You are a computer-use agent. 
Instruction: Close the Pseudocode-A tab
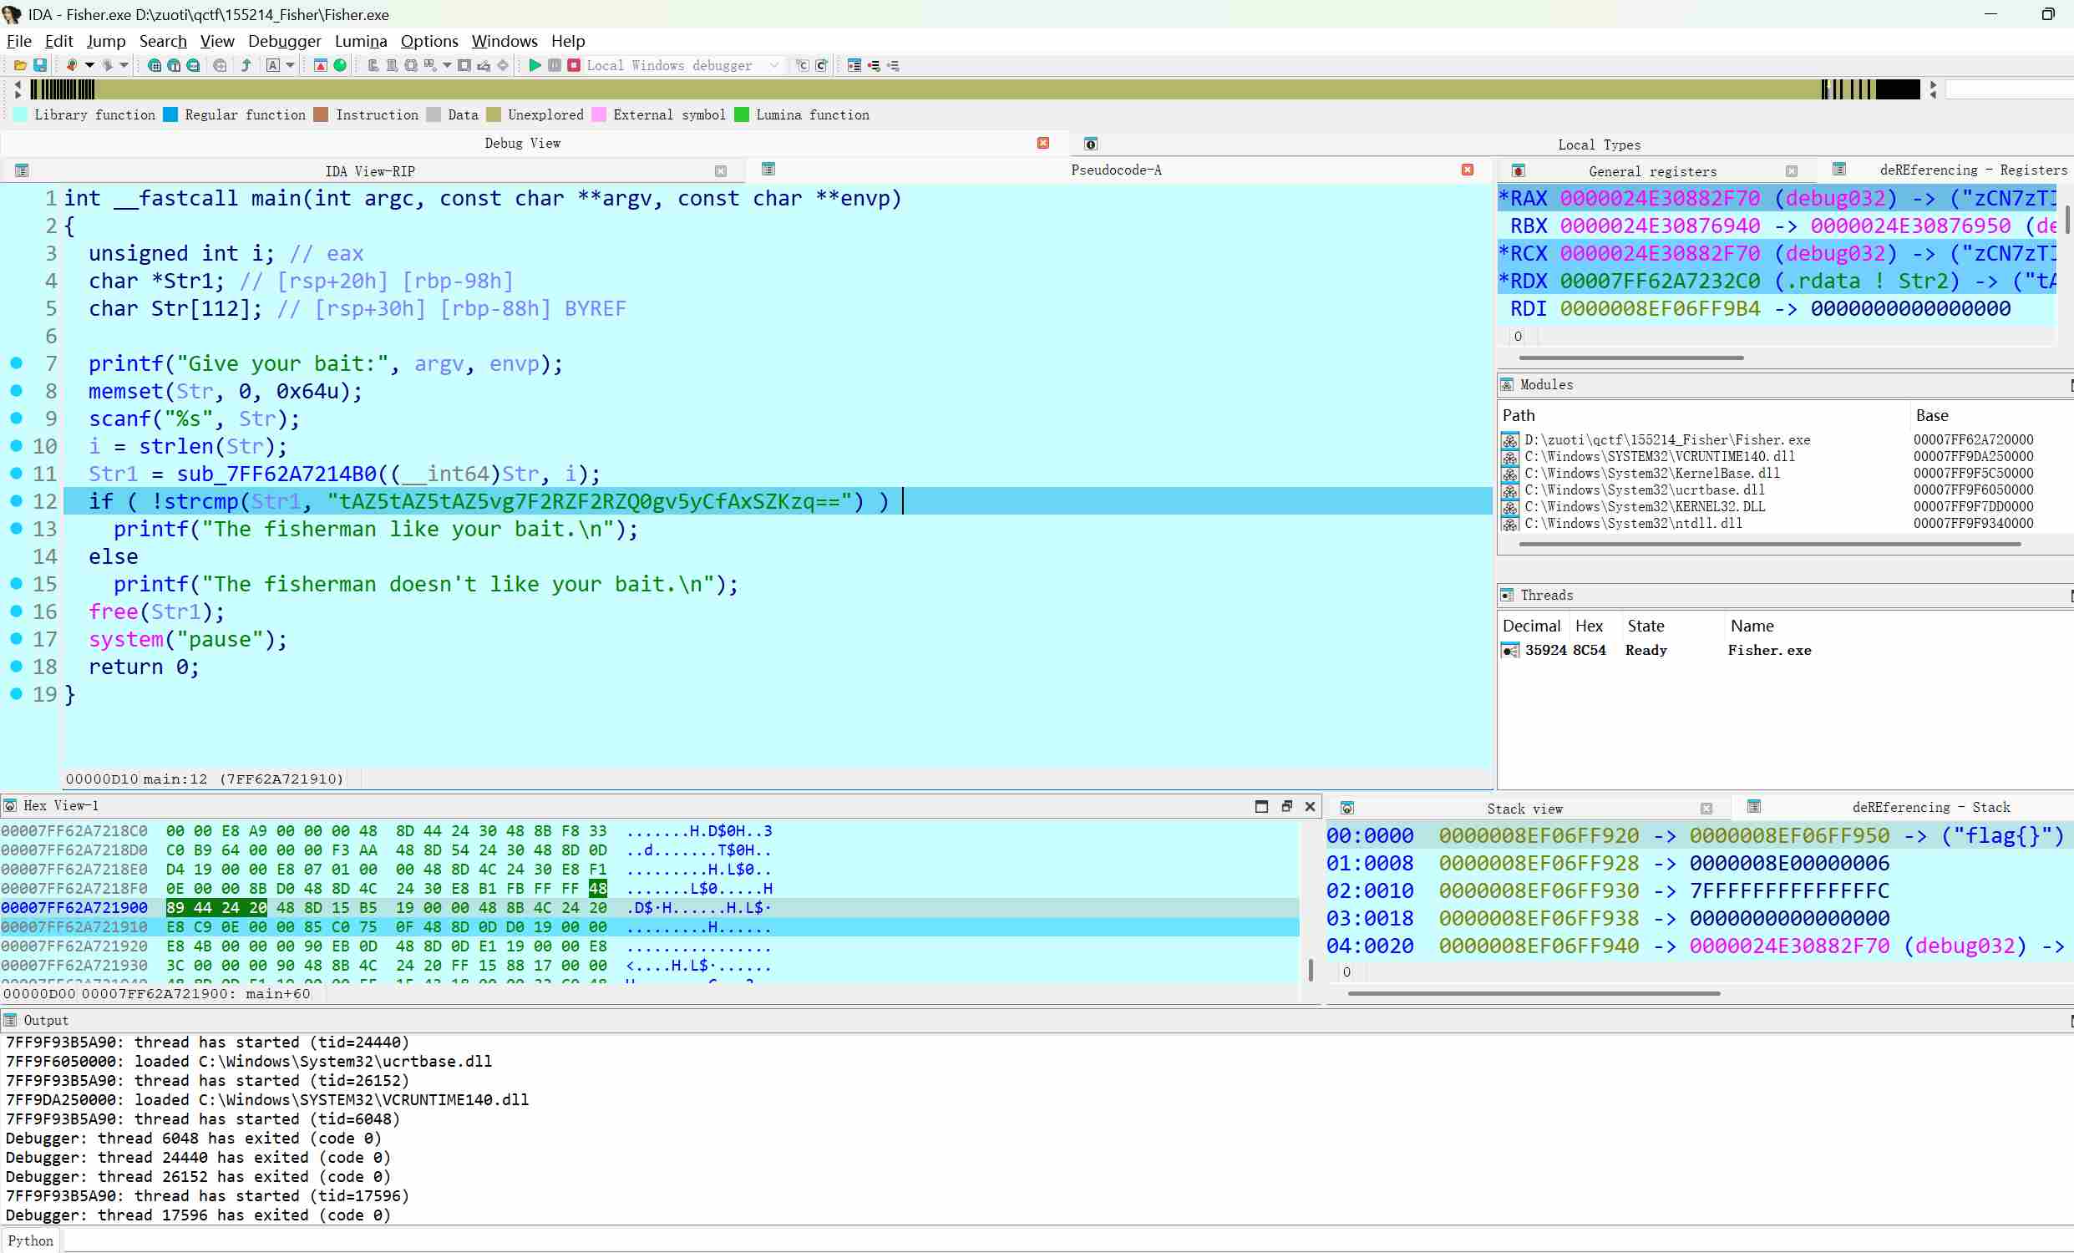1467,170
